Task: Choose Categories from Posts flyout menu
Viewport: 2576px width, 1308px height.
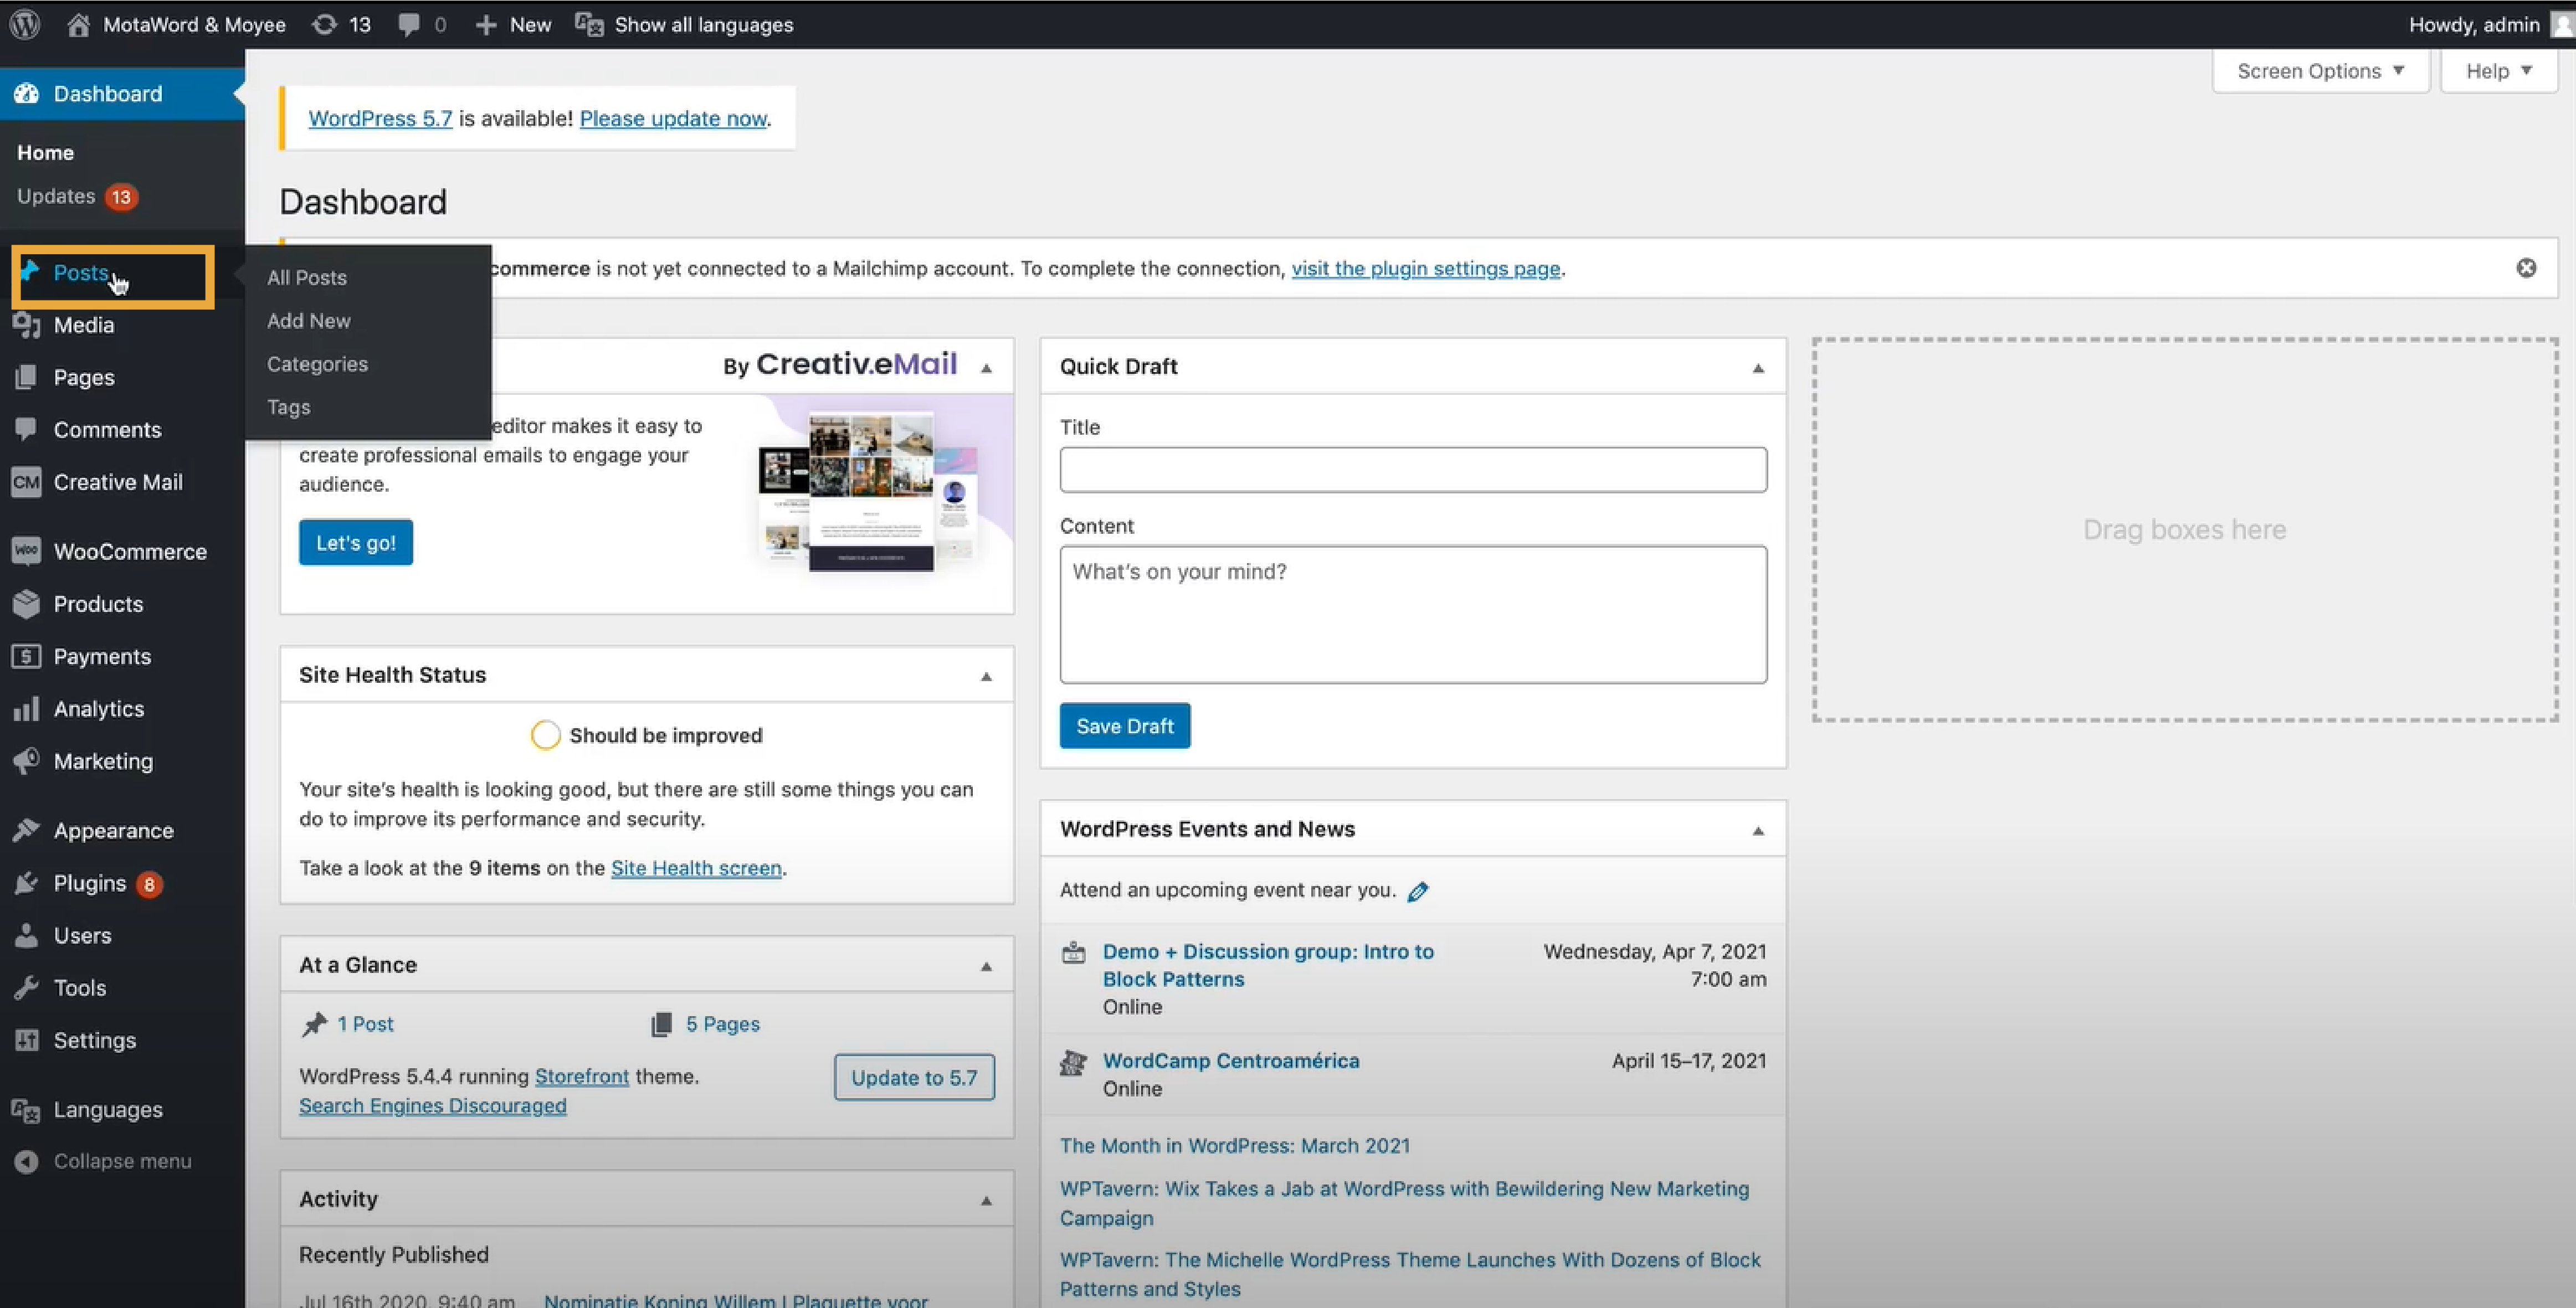Action: 317,364
